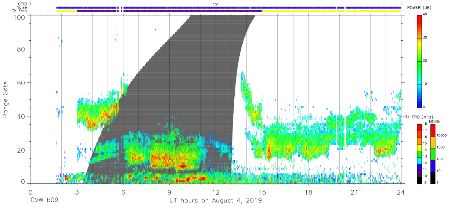Click the y-axis tick label 100
Screen dimensions: 451x208
coord(19,17)
